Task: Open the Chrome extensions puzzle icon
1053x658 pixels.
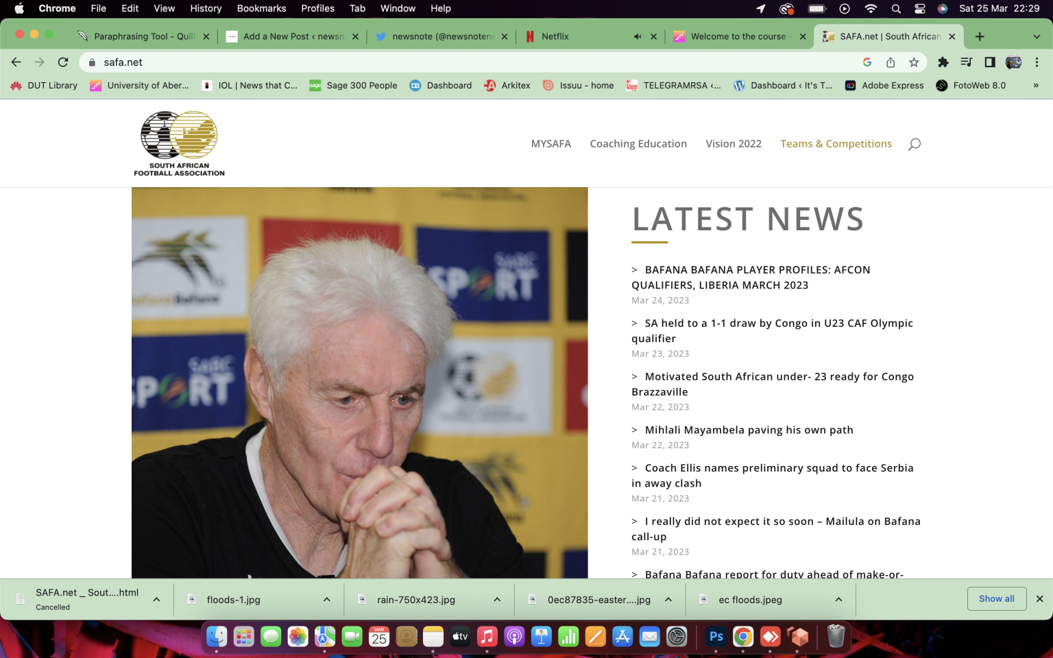Action: (x=943, y=62)
